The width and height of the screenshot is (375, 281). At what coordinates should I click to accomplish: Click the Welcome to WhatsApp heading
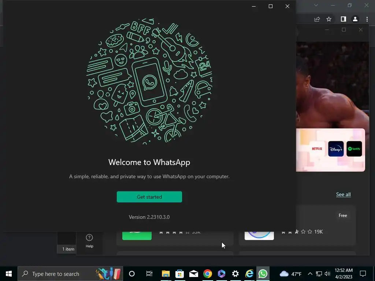149,162
